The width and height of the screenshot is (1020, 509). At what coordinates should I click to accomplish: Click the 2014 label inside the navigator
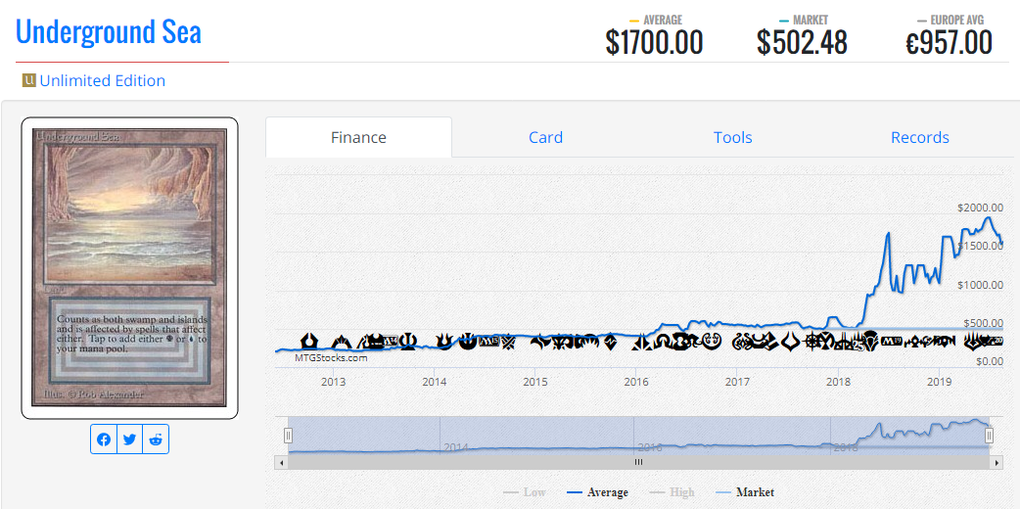point(456,447)
